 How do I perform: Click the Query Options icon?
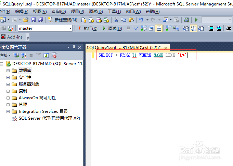click(x=152, y=28)
